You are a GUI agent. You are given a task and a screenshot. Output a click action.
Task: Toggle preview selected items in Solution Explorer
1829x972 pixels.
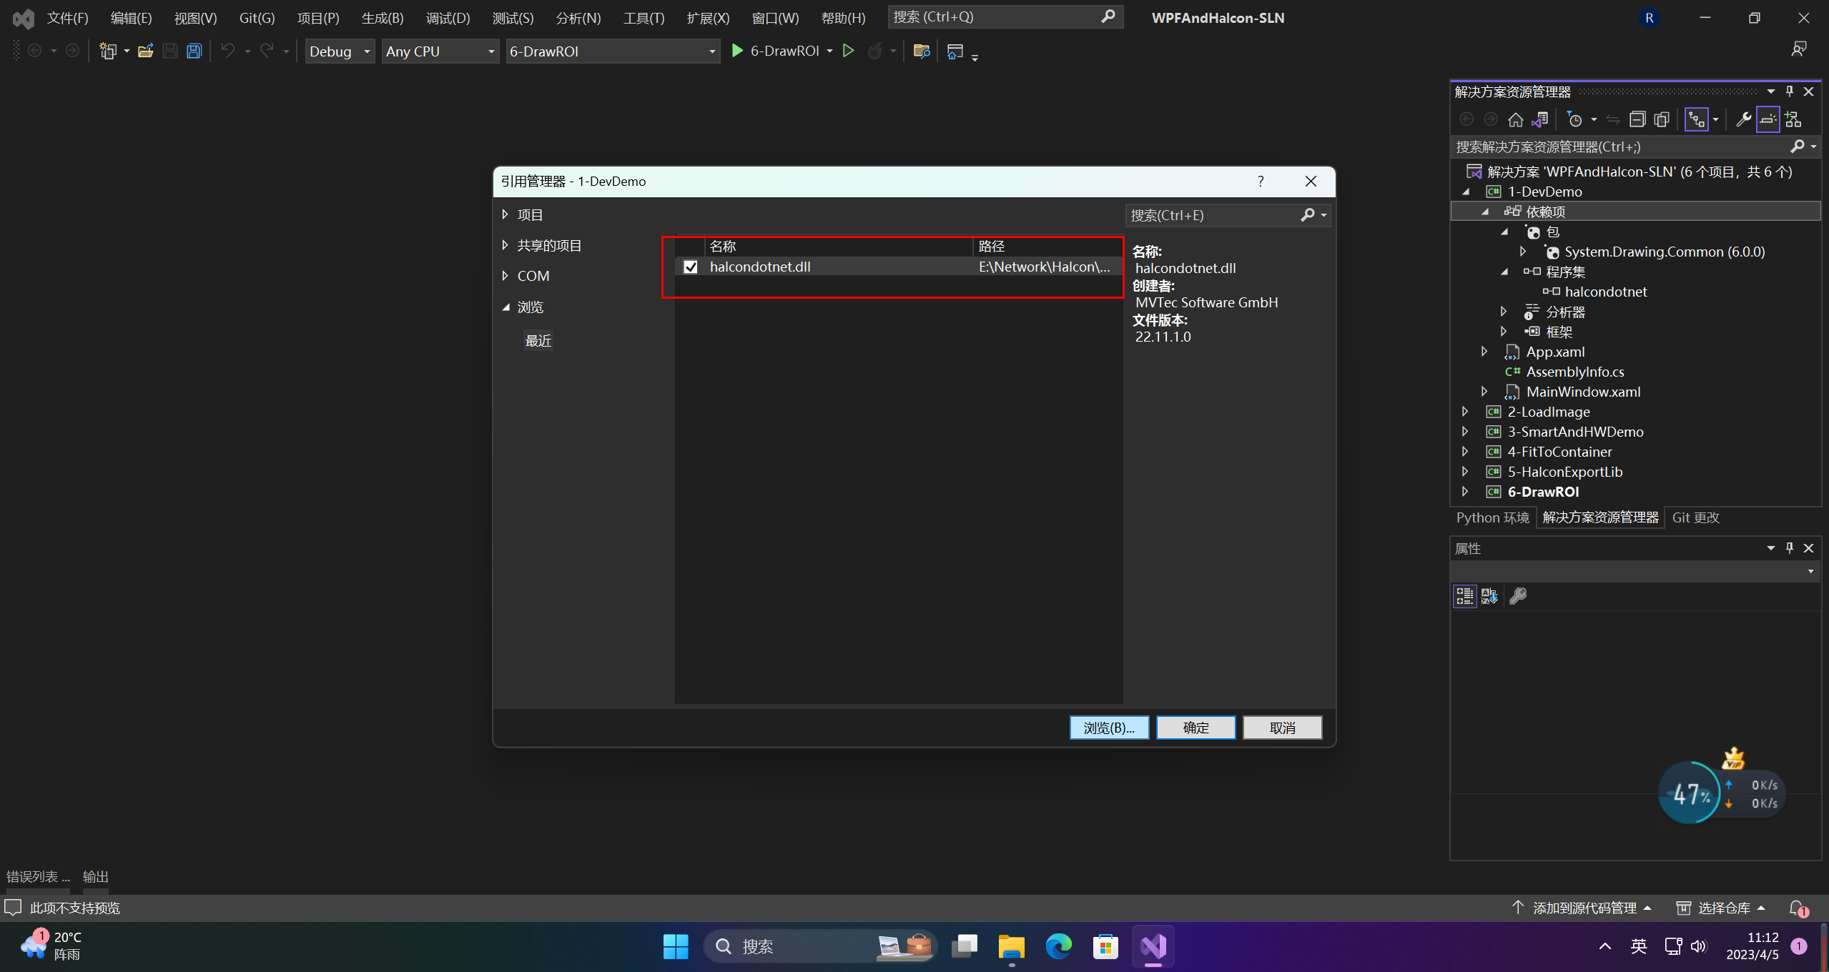(1767, 119)
